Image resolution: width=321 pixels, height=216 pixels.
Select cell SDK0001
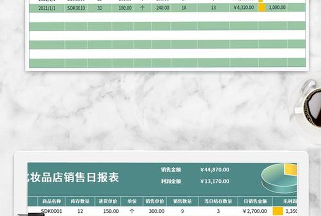pos(51,211)
